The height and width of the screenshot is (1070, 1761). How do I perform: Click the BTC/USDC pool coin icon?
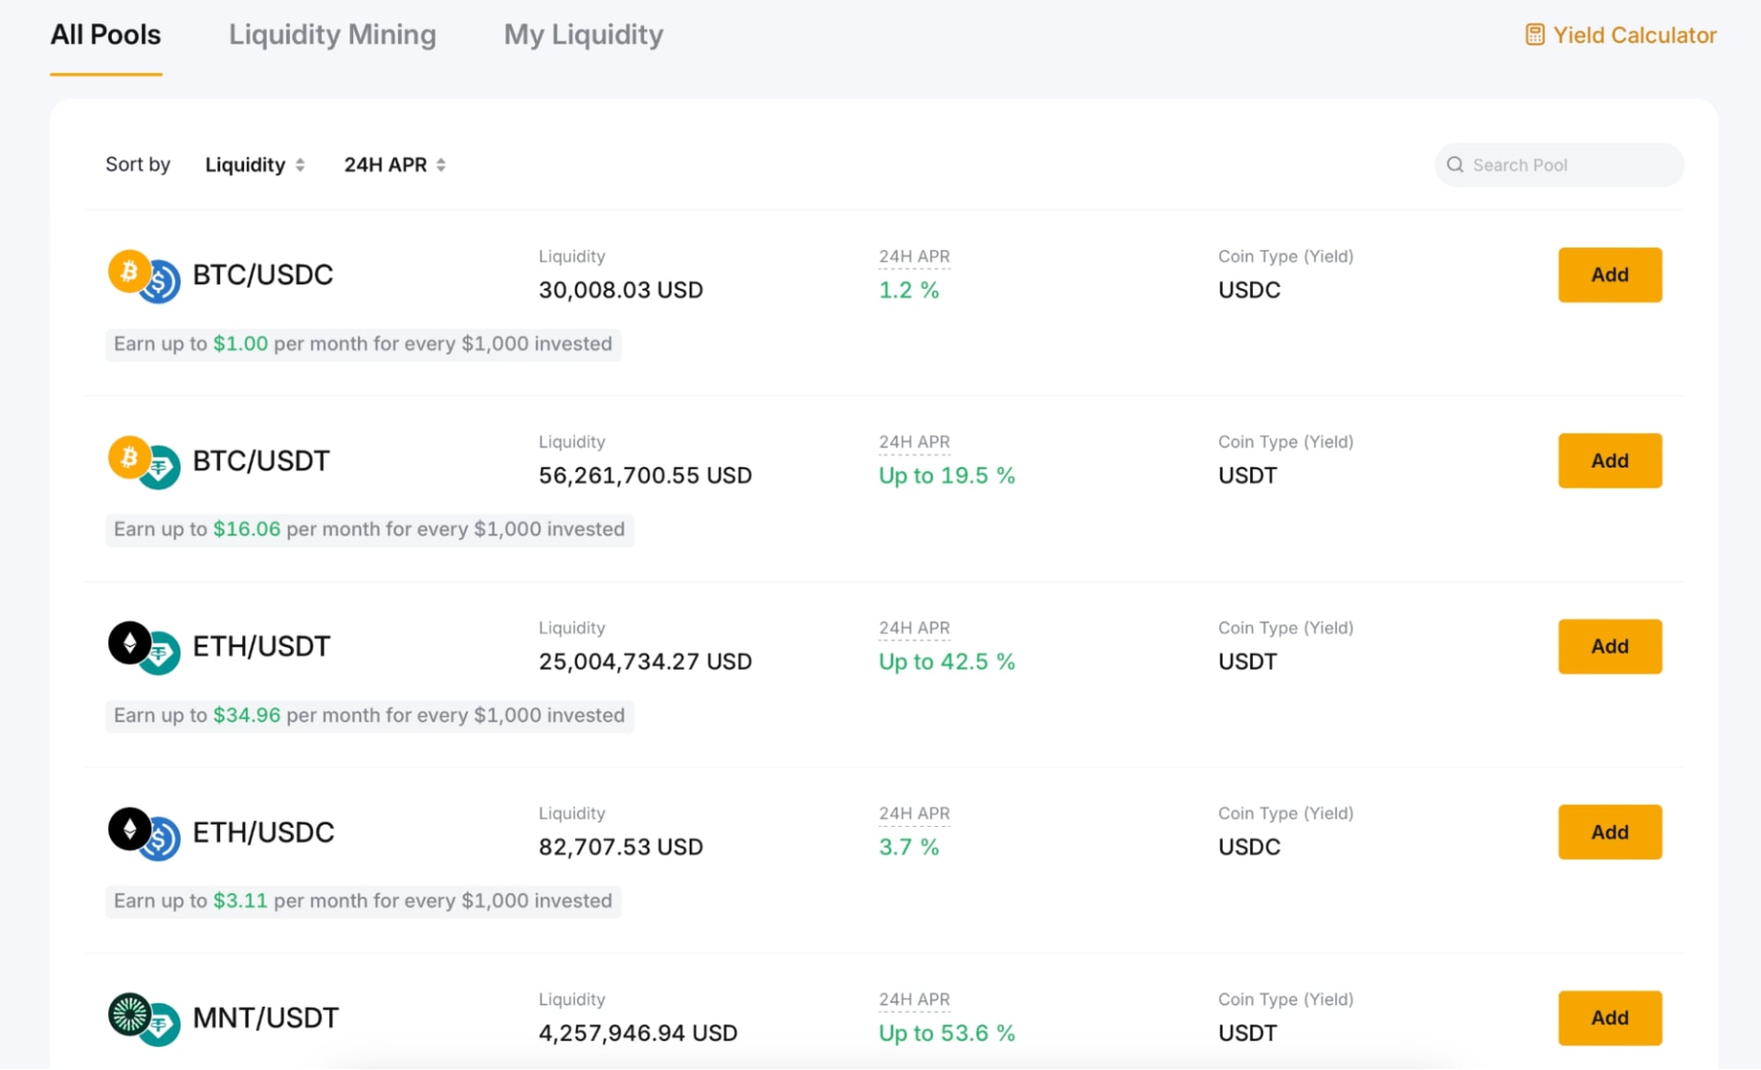(x=144, y=276)
